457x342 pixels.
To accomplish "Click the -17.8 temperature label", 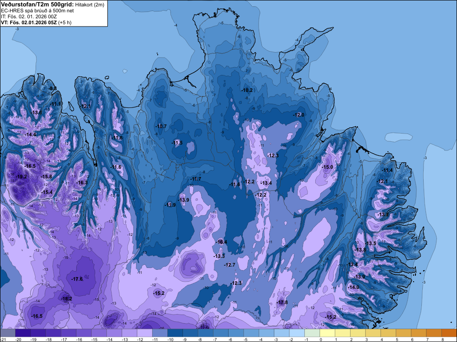I will (282, 302).
